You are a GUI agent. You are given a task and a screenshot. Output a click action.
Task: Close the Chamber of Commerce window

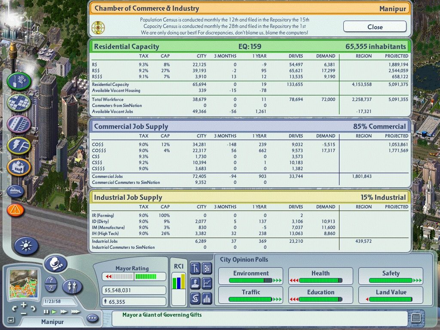coord(375,27)
